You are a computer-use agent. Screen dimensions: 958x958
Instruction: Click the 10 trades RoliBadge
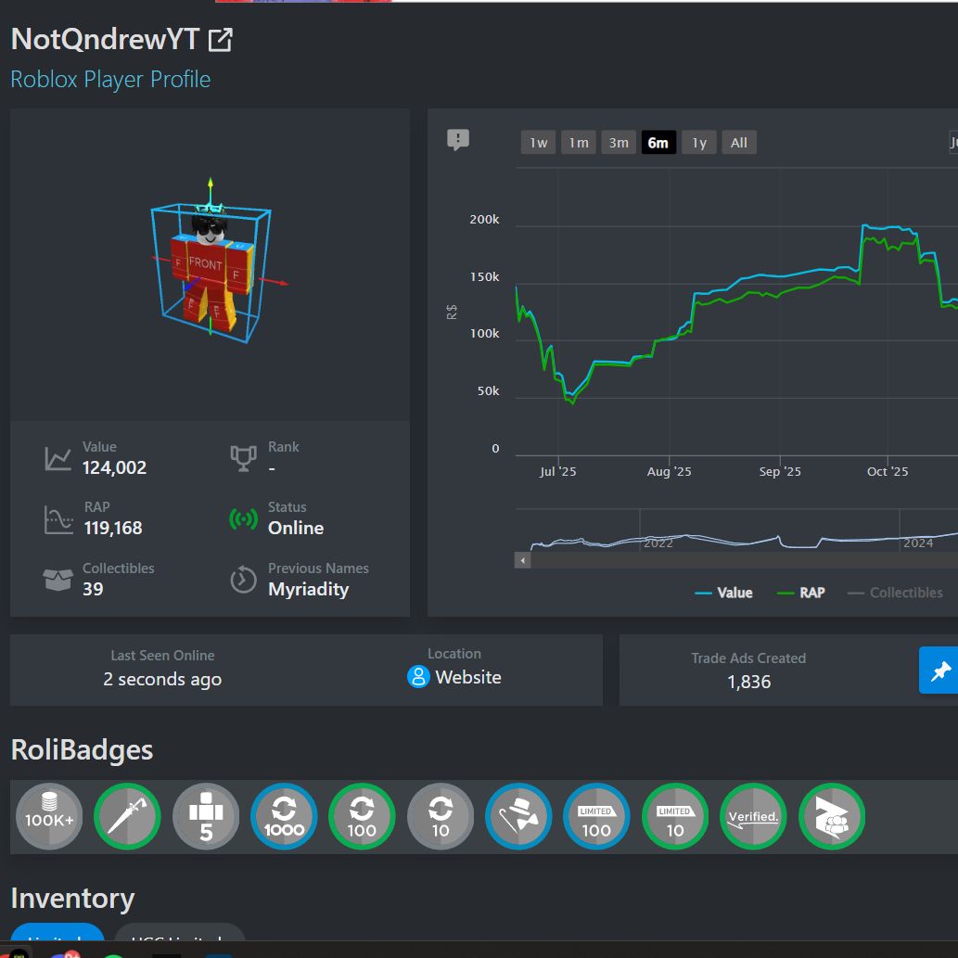pos(441,816)
